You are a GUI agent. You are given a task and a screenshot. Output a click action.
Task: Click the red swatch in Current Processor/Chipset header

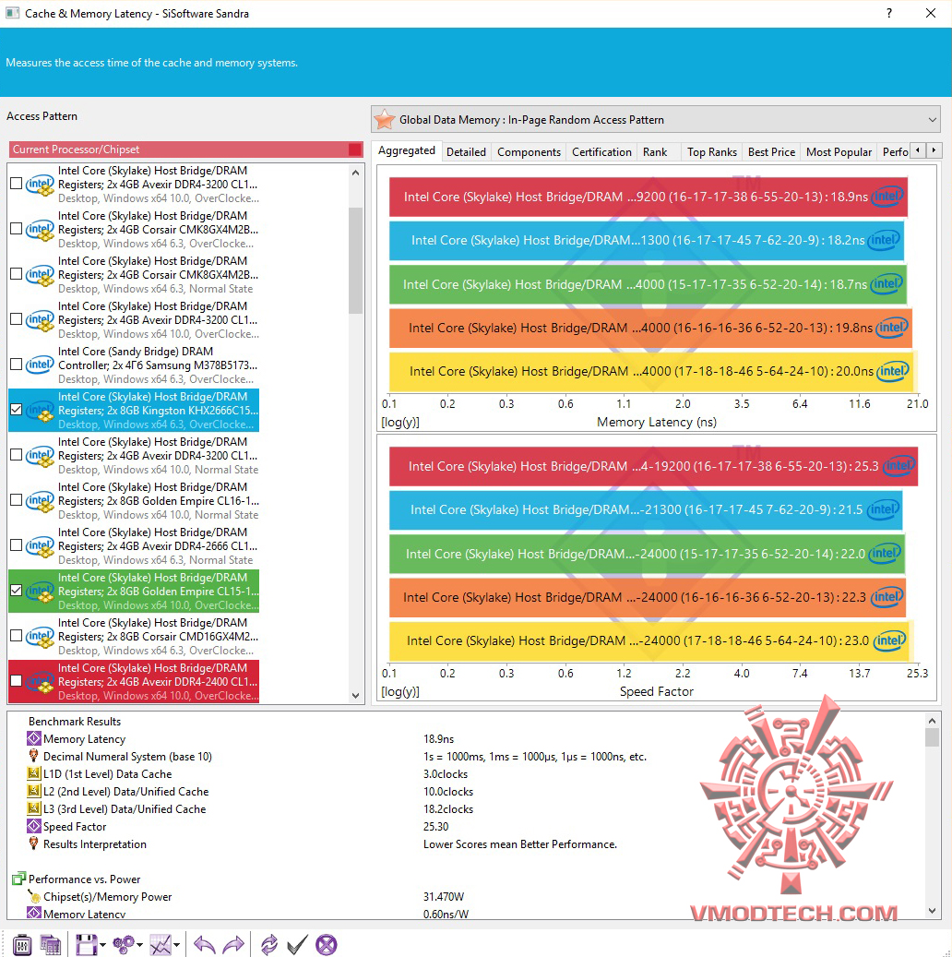coord(354,150)
